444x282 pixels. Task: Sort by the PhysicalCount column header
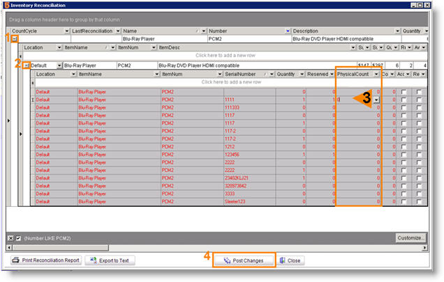[357, 75]
